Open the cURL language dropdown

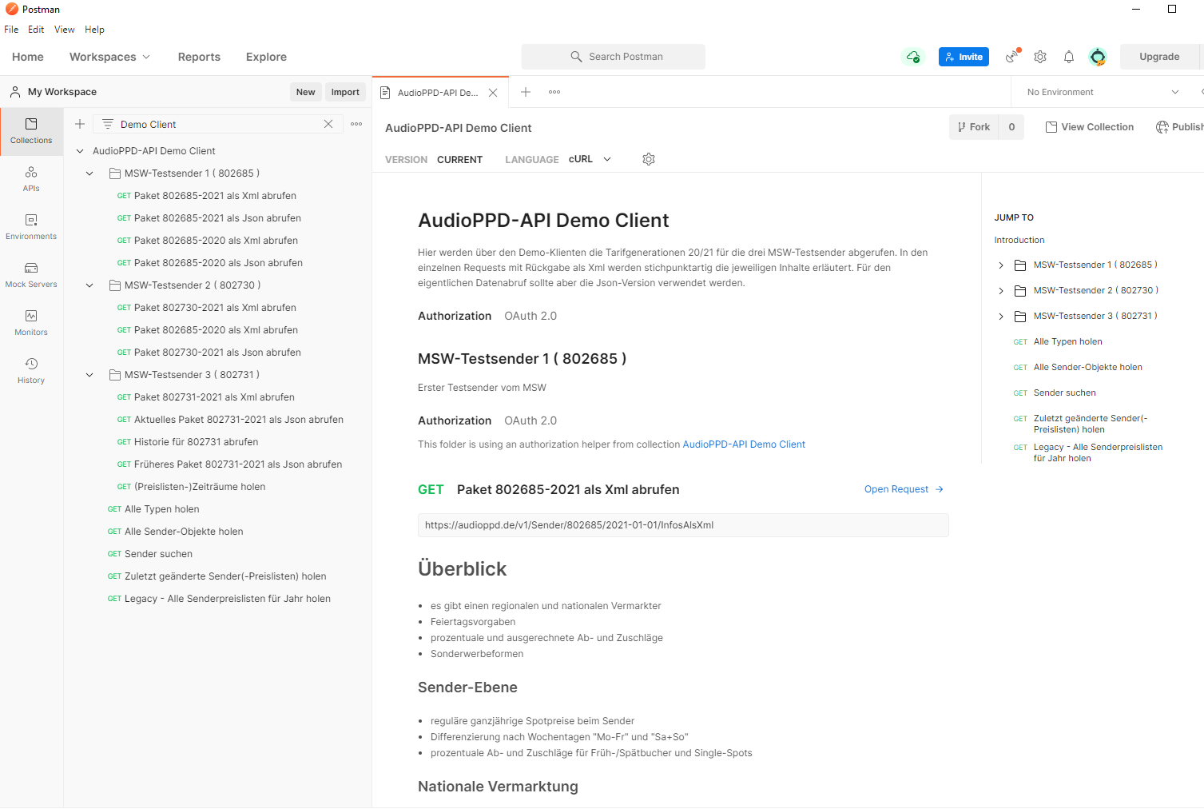[590, 159]
